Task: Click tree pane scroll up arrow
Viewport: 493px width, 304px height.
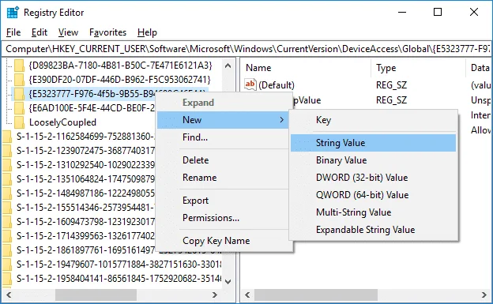Action: [228, 66]
